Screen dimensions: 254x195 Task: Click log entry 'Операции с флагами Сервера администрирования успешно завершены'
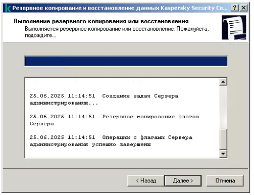(111, 141)
